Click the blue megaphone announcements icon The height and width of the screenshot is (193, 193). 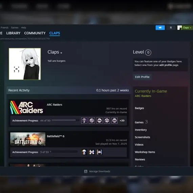tap(160, 28)
